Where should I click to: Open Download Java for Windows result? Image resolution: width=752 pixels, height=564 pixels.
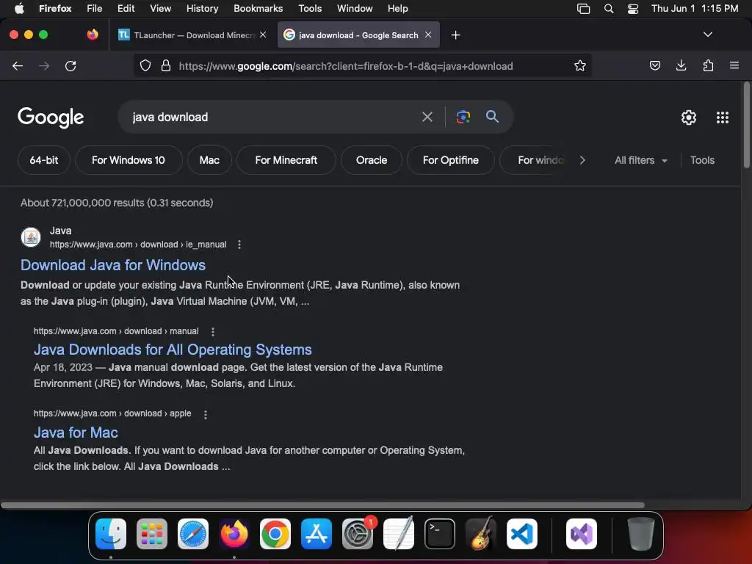(112, 265)
